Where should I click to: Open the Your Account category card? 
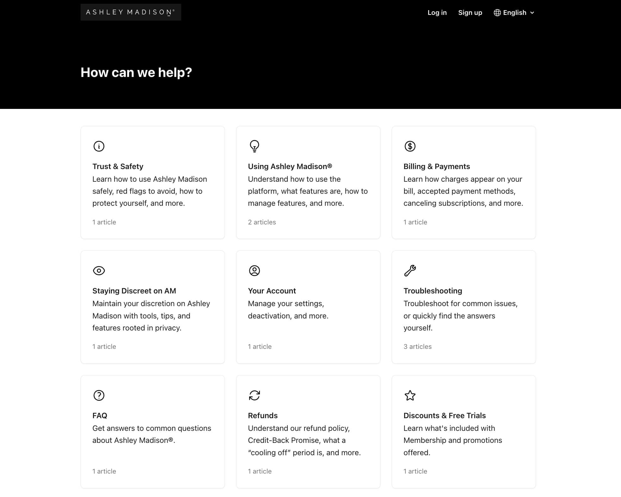tap(308, 307)
